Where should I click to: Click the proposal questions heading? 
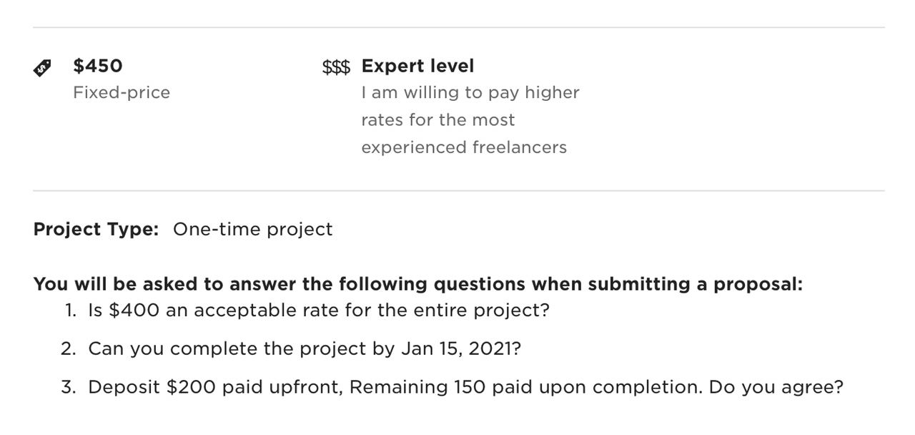(x=418, y=284)
